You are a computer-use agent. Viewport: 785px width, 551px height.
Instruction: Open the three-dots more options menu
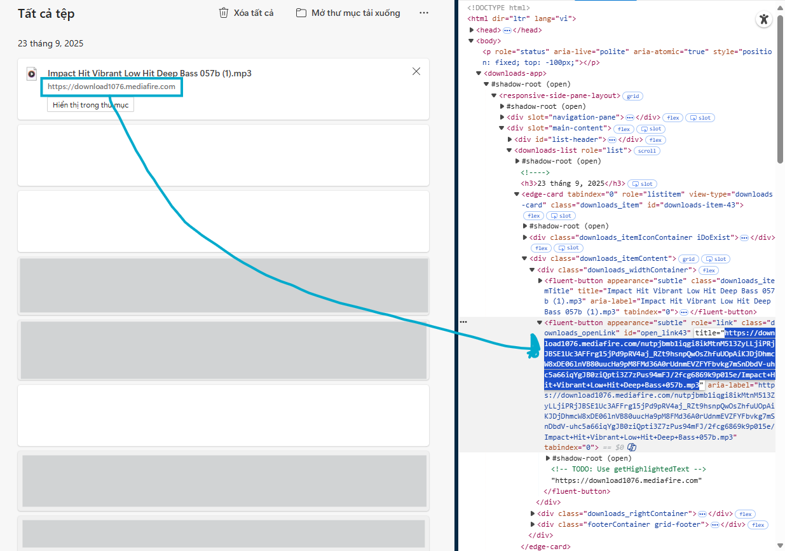424,13
